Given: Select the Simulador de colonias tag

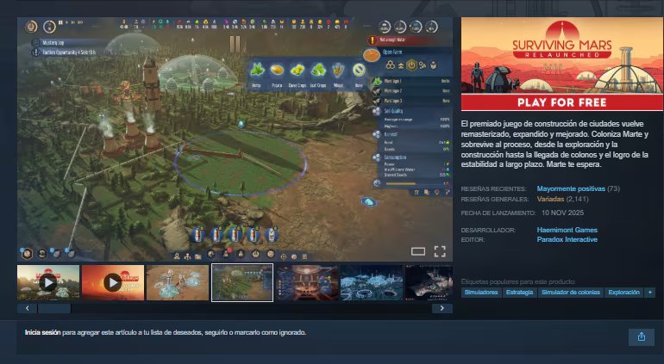Looking at the screenshot, I should pos(571,292).
